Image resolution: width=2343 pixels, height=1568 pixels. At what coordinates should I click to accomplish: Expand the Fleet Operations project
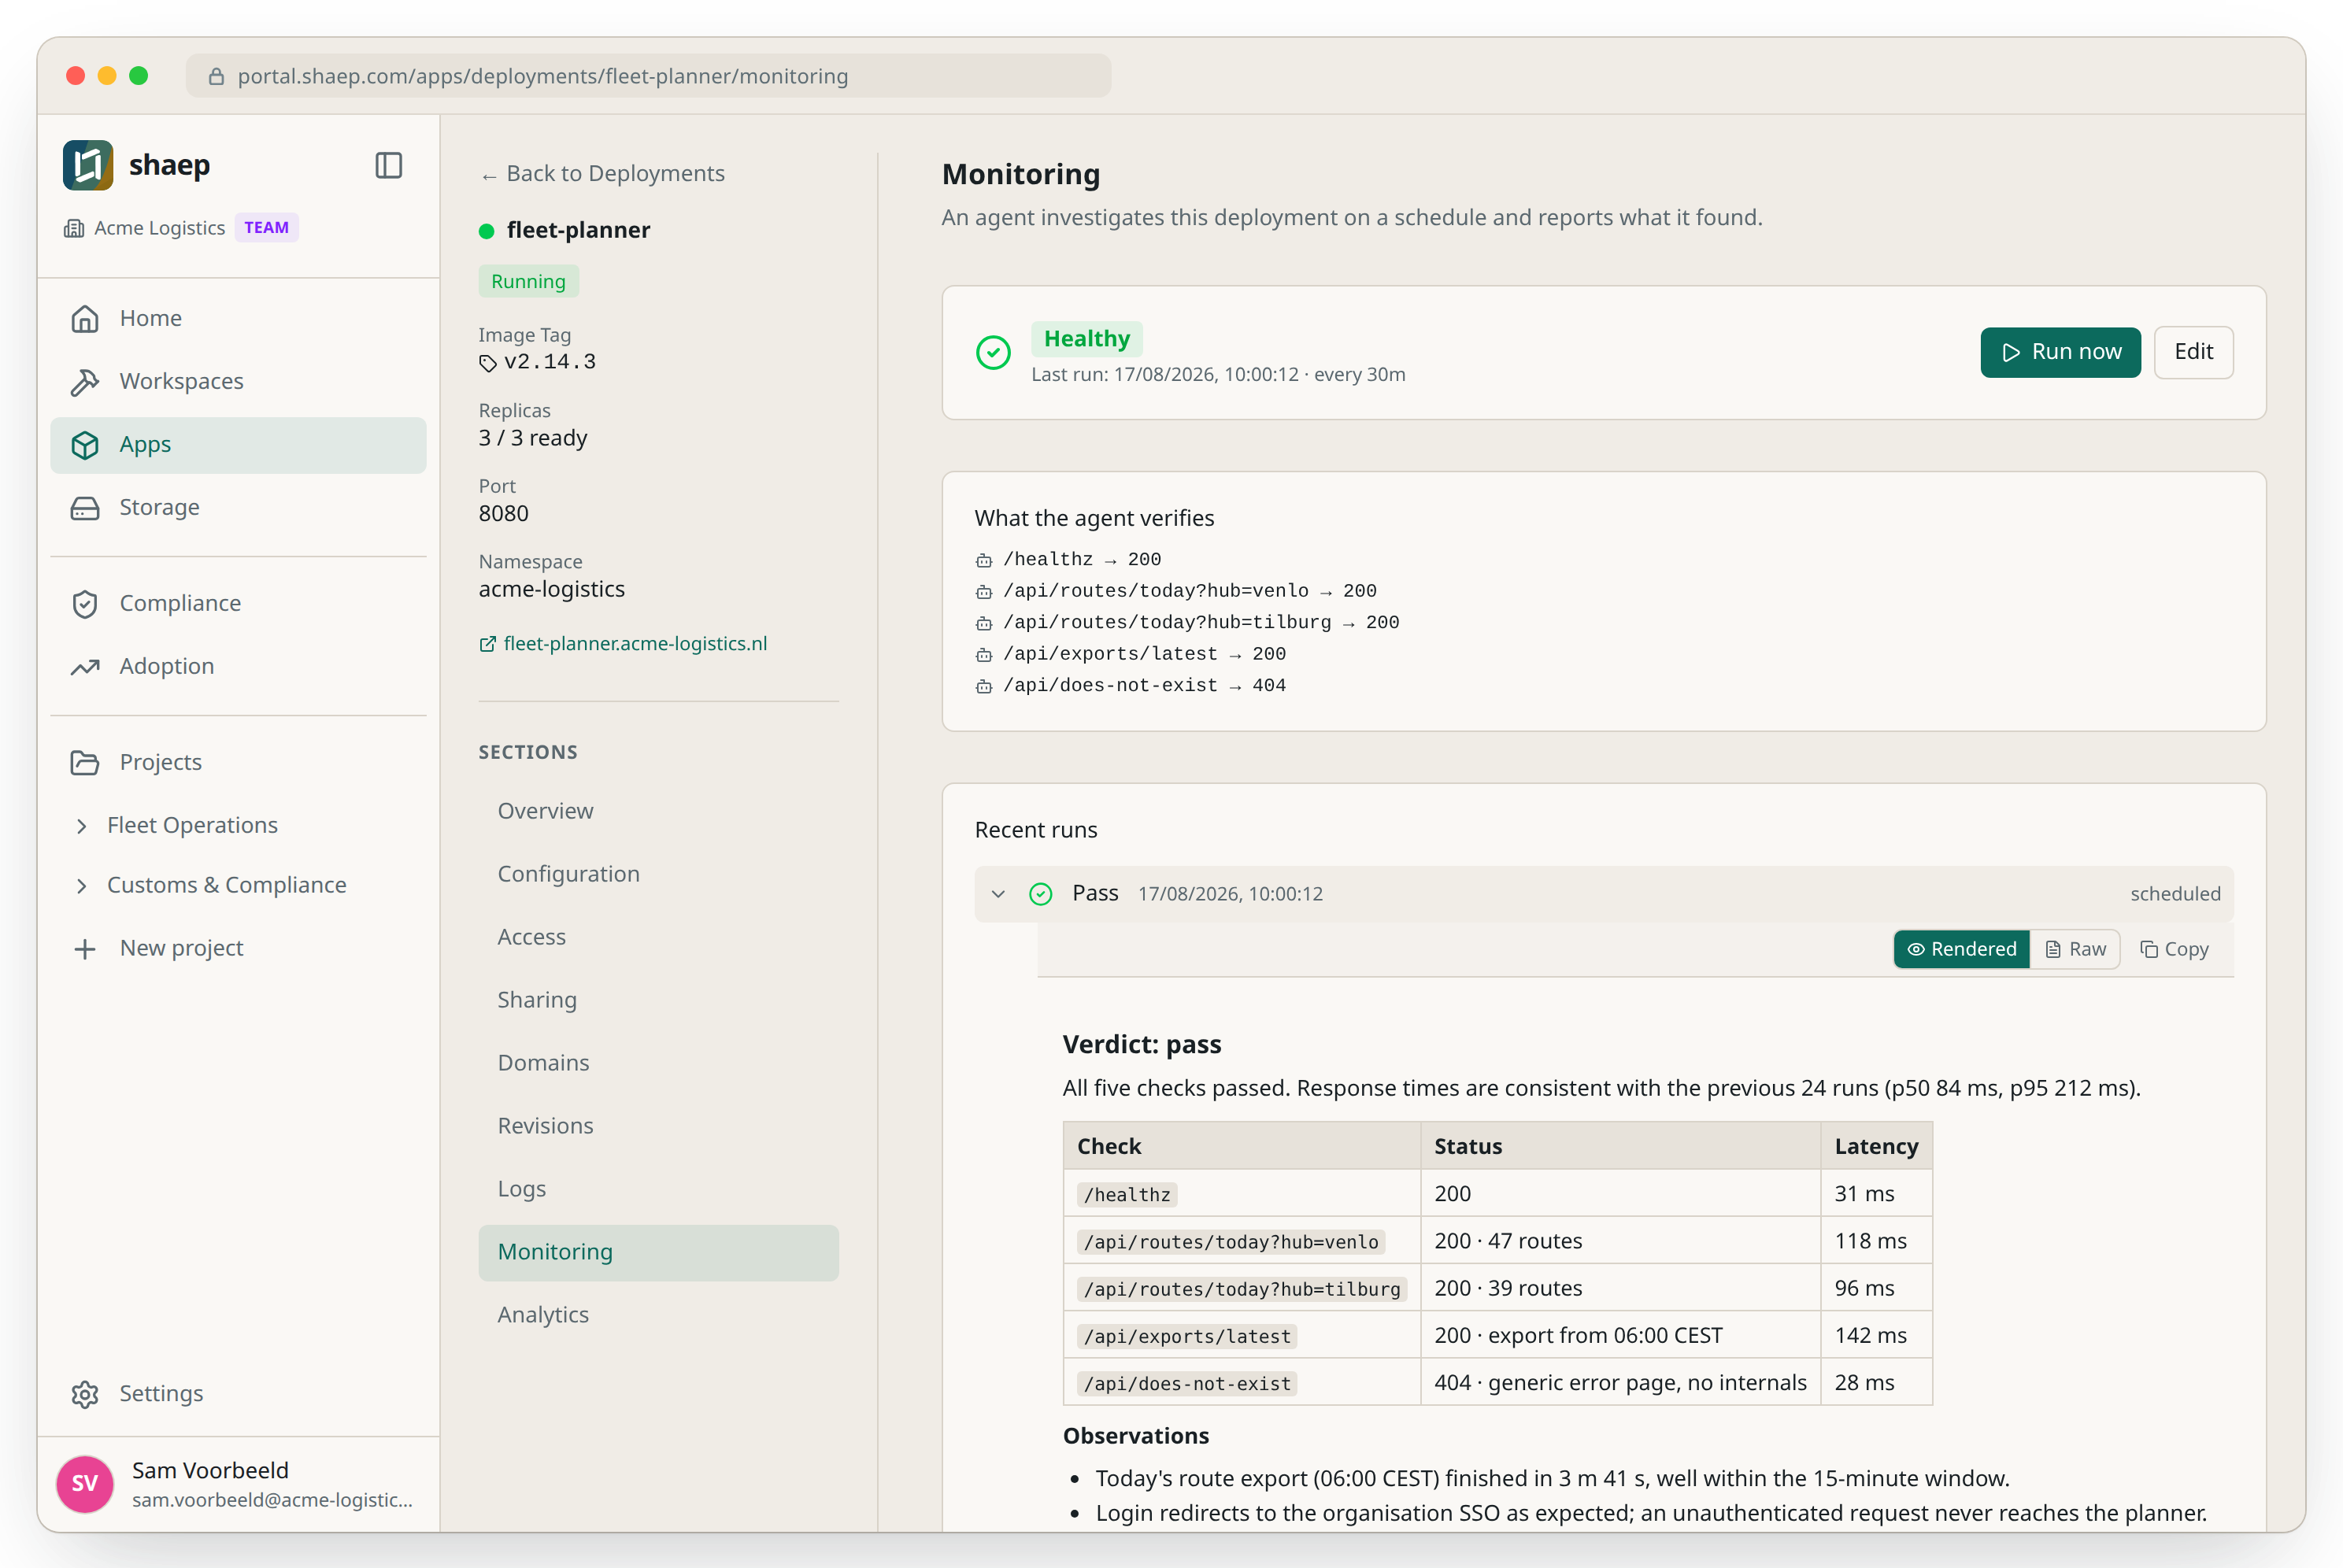(x=82, y=825)
